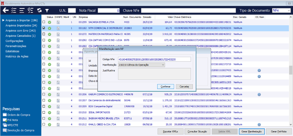Uncheck the NTM COMERCIAL row checkbox
The height and width of the screenshot is (136, 293).
coord(44,28)
